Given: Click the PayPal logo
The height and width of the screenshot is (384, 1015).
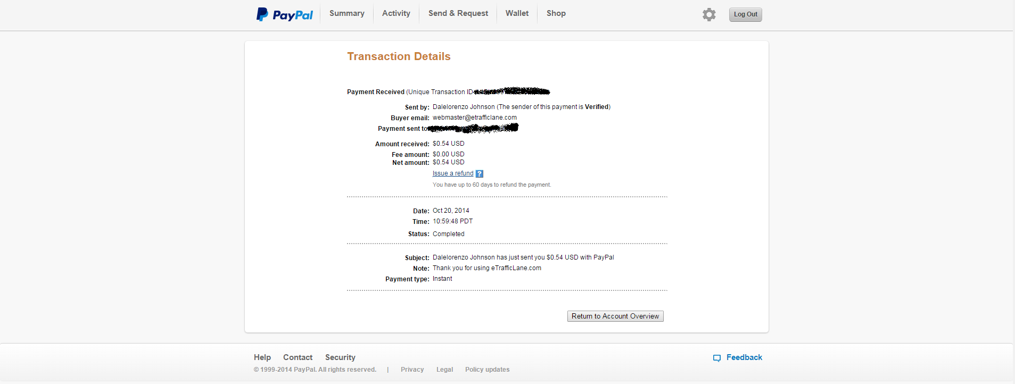Looking at the screenshot, I should coord(285,14).
